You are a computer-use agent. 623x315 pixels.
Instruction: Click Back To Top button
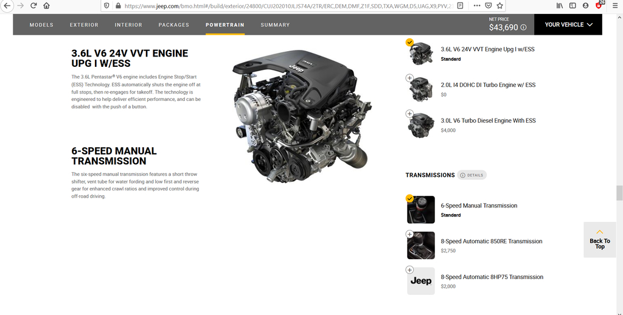click(599, 240)
